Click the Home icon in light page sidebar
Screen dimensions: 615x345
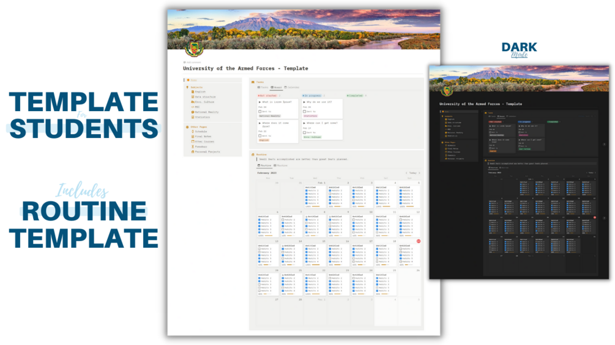click(188, 80)
